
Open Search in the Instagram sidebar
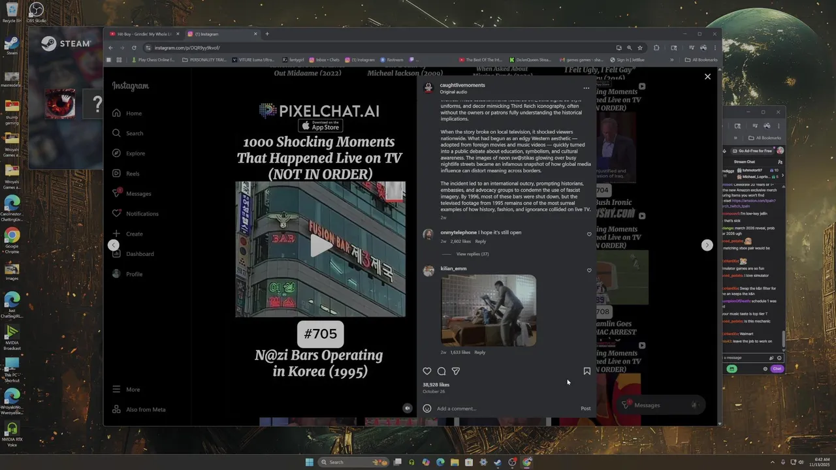(x=128, y=133)
